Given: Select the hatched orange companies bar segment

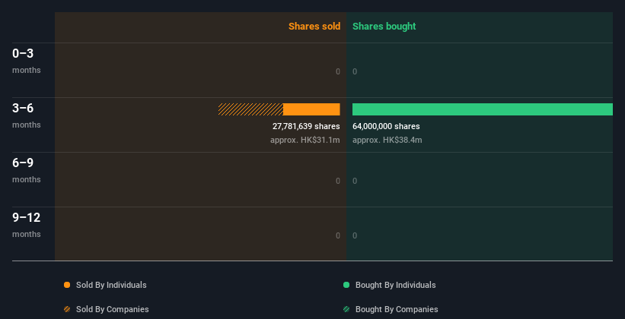Looking at the screenshot, I should point(250,109).
